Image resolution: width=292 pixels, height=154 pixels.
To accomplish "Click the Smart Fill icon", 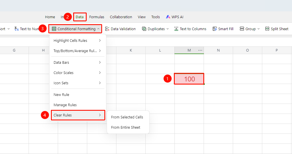I will (x=215, y=29).
